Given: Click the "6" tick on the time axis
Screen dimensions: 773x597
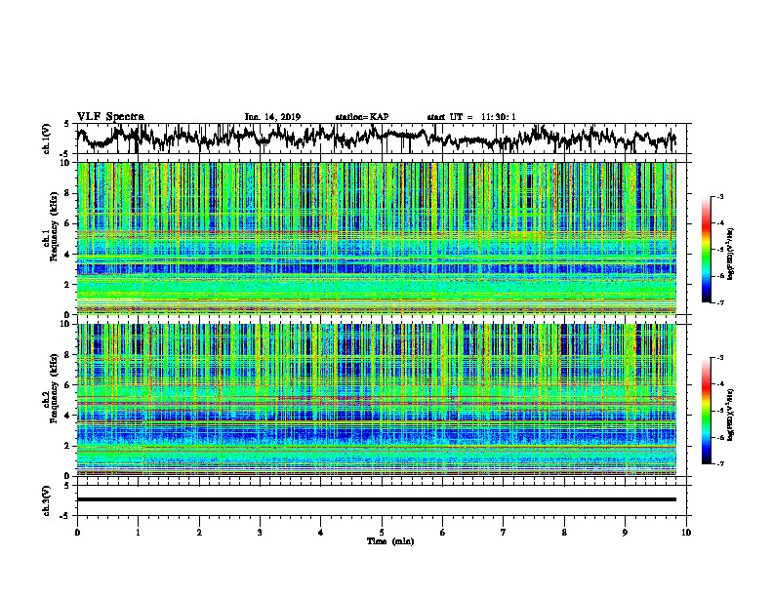Looking at the screenshot, I should pyautogui.click(x=443, y=533).
